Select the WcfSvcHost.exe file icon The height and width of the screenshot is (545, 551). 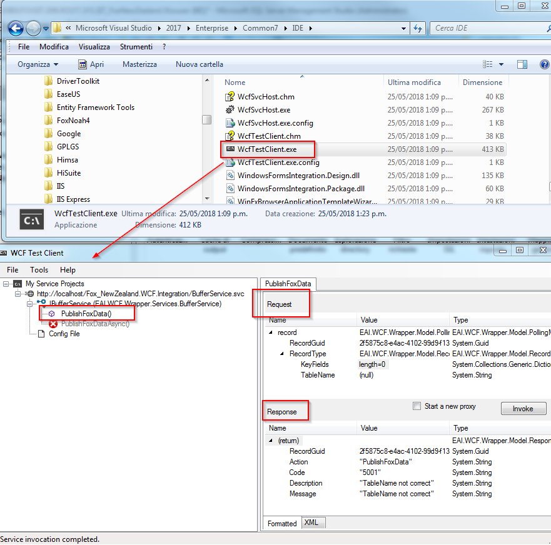point(230,110)
